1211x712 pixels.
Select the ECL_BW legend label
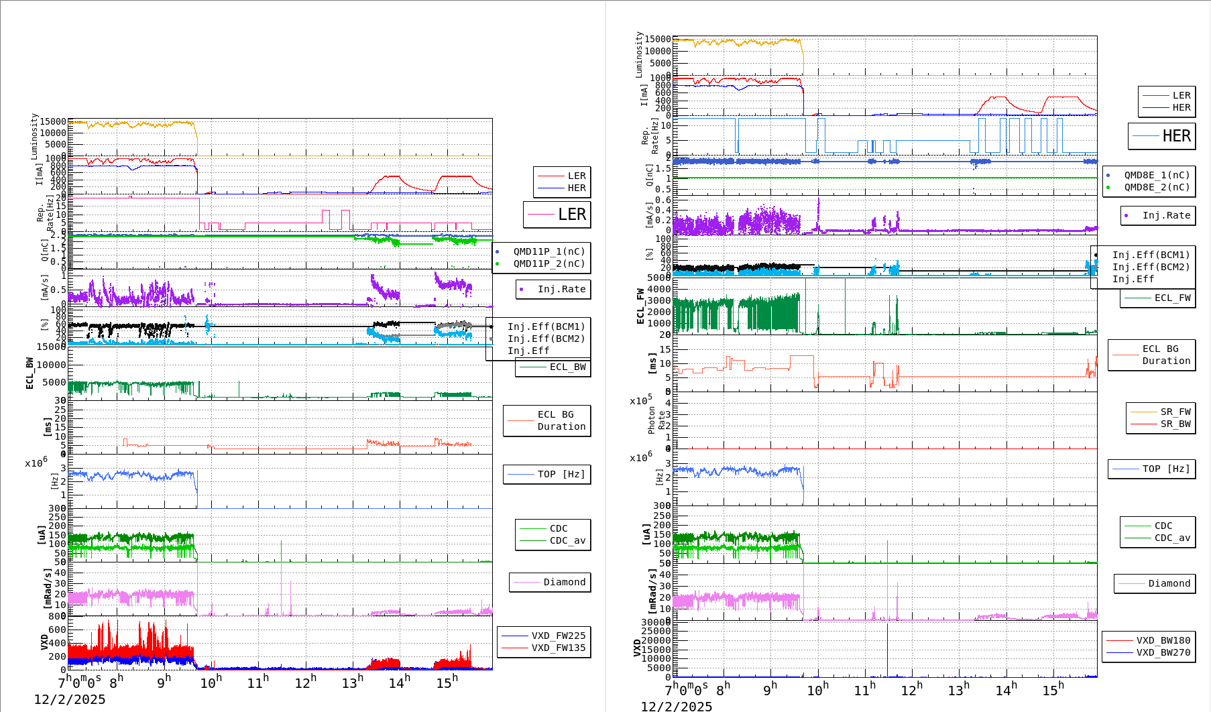(567, 367)
